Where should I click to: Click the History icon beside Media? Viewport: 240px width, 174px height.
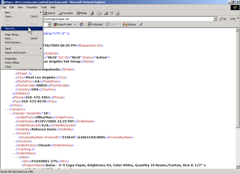coord(92,13)
